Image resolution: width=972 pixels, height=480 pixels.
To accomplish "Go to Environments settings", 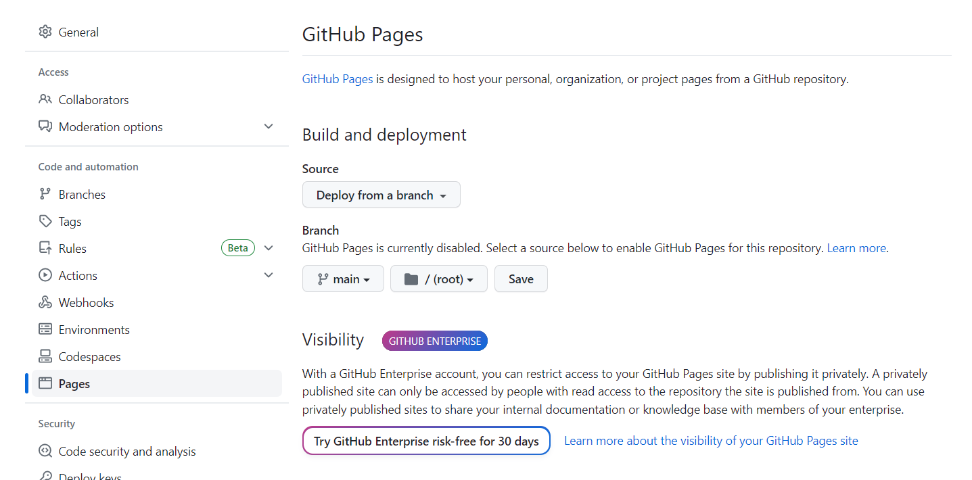I will (94, 329).
